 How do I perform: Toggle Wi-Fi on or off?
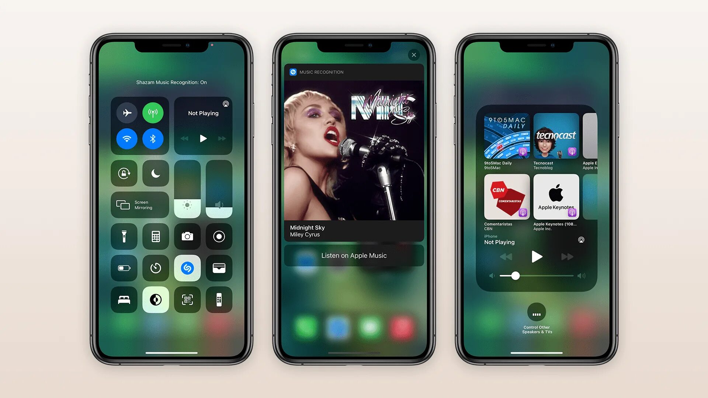pos(127,139)
